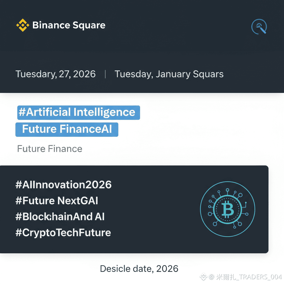284x284 pixels.
Task: Click the @ symbol in the watermark
Action: 212,277
